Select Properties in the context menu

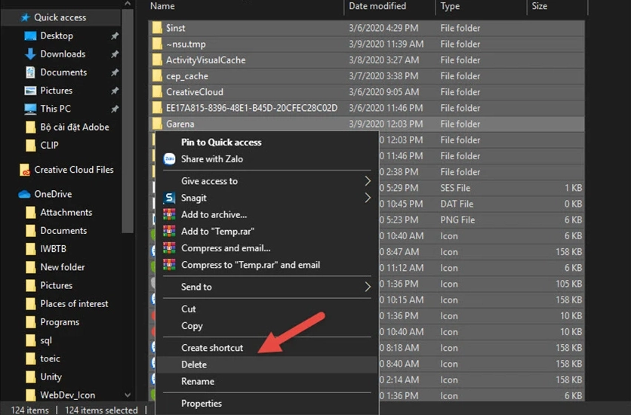point(202,404)
